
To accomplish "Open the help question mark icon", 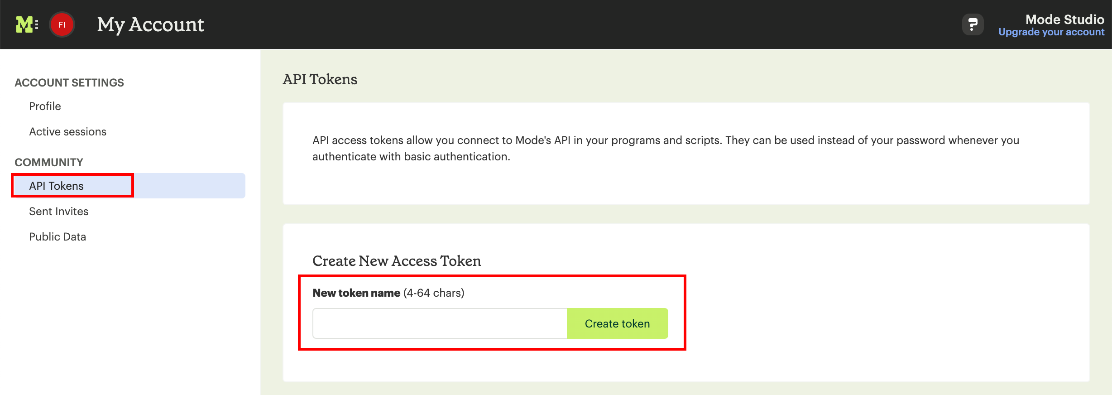I will pyautogui.click(x=973, y=24).
